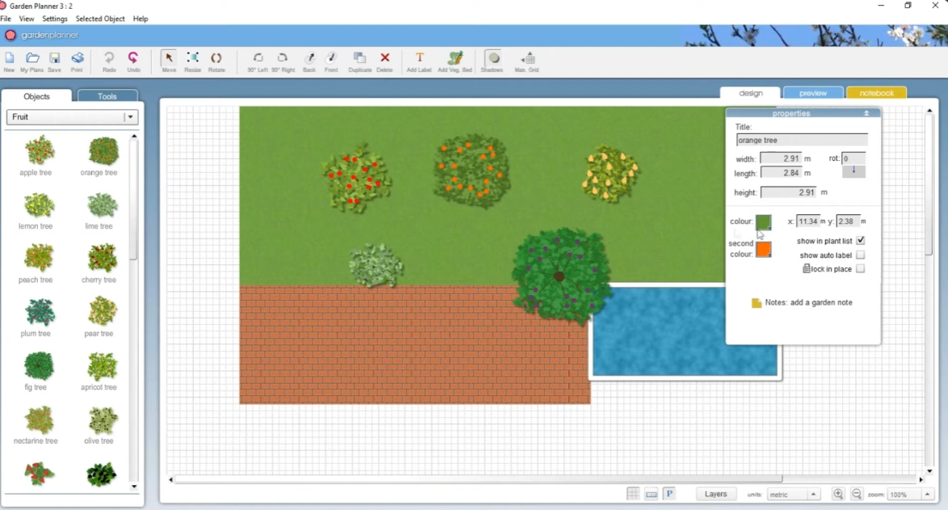This screenshot has width=948, height=510.
Task: Click Add Veg. Bed tool
Action: 455,59
